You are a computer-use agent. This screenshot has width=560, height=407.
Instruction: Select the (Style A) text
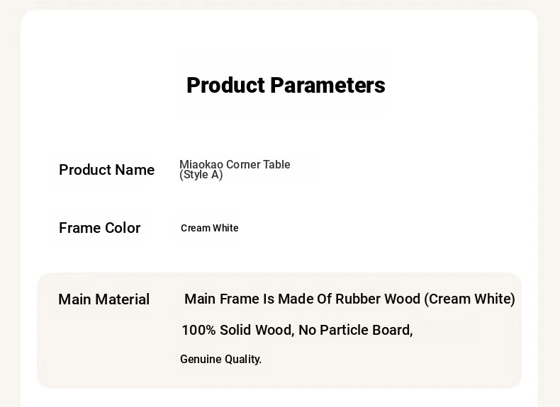(201, 175)
